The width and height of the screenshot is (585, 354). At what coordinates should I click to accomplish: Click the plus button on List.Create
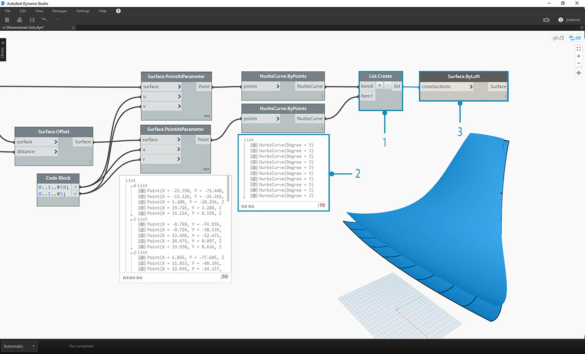[x=379, y=85]
